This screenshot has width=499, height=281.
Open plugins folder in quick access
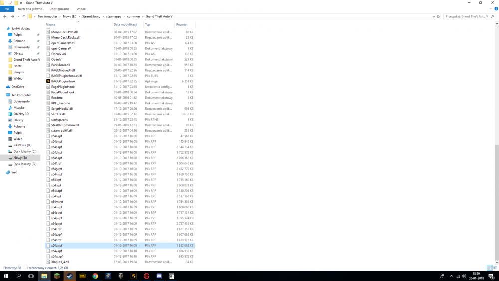[18, 72]
